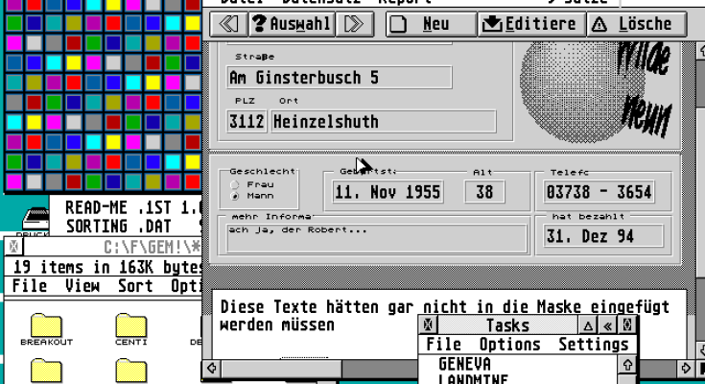Select GENEVA in the Tasks list
The width and height of the screenshot is (705, 384).
coord(464,365)
